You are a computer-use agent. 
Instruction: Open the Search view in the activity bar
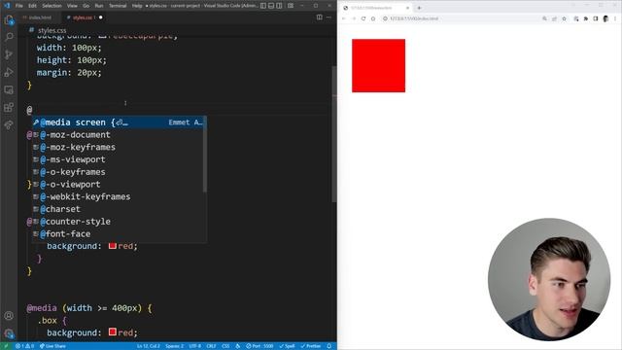9,37
